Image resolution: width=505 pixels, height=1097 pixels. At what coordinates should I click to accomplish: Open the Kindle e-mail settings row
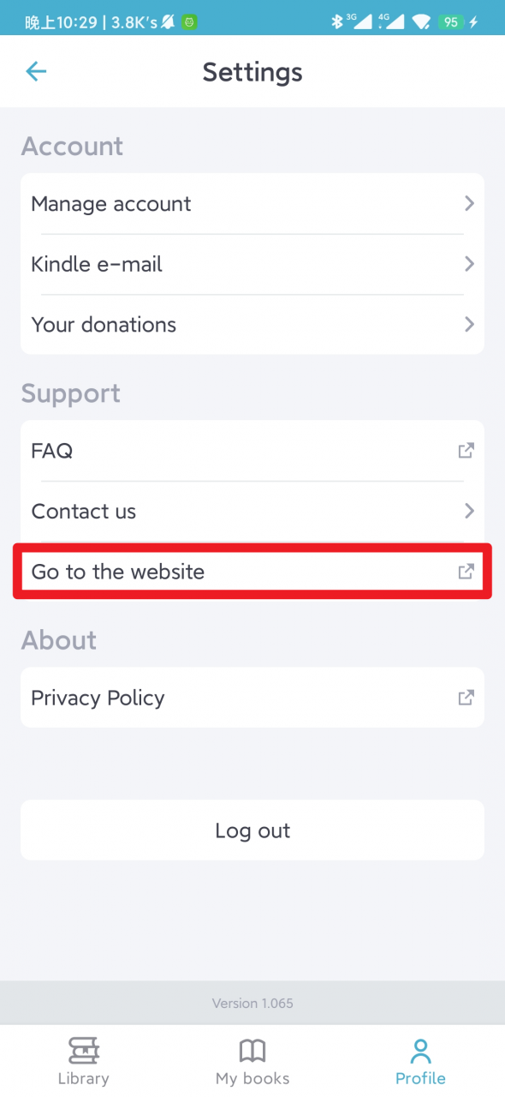[253, 264]
